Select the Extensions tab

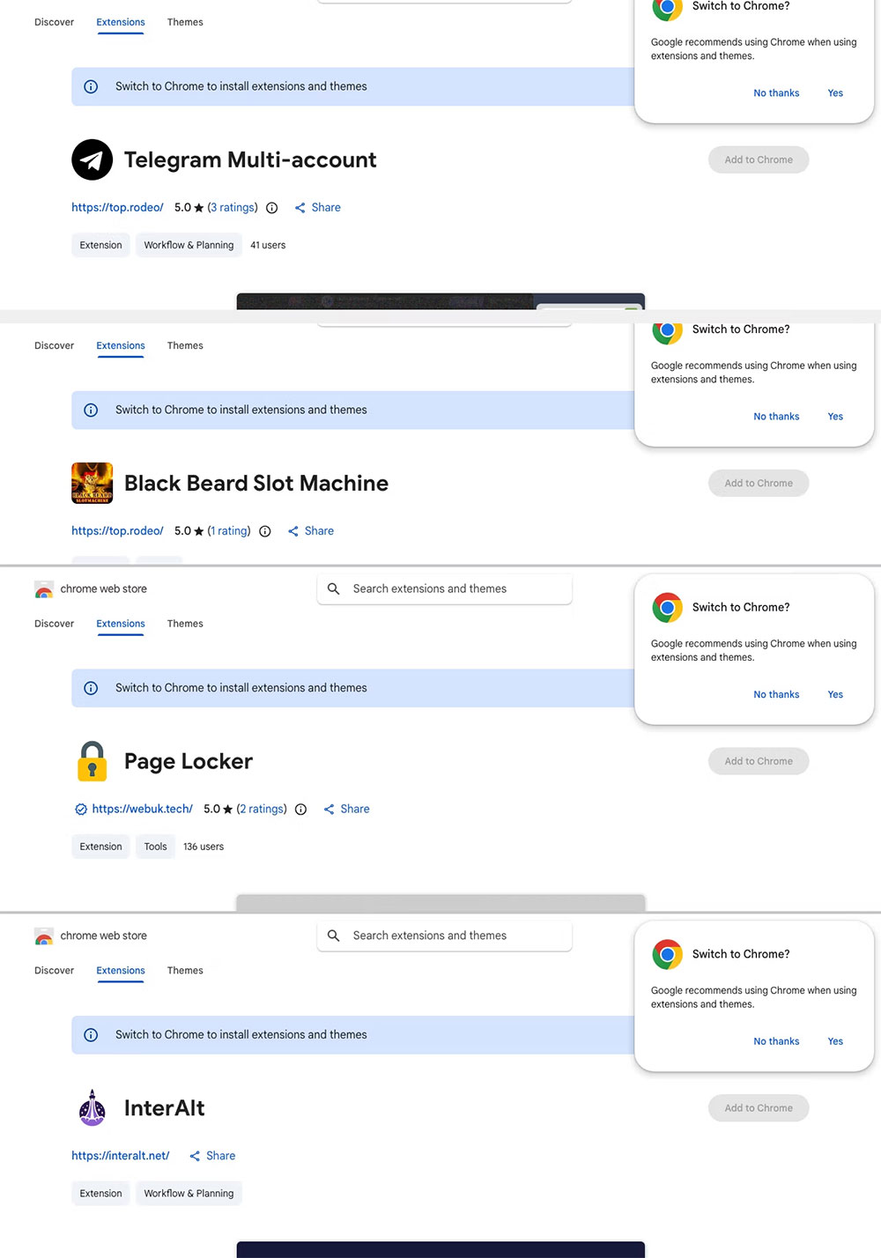120,623
